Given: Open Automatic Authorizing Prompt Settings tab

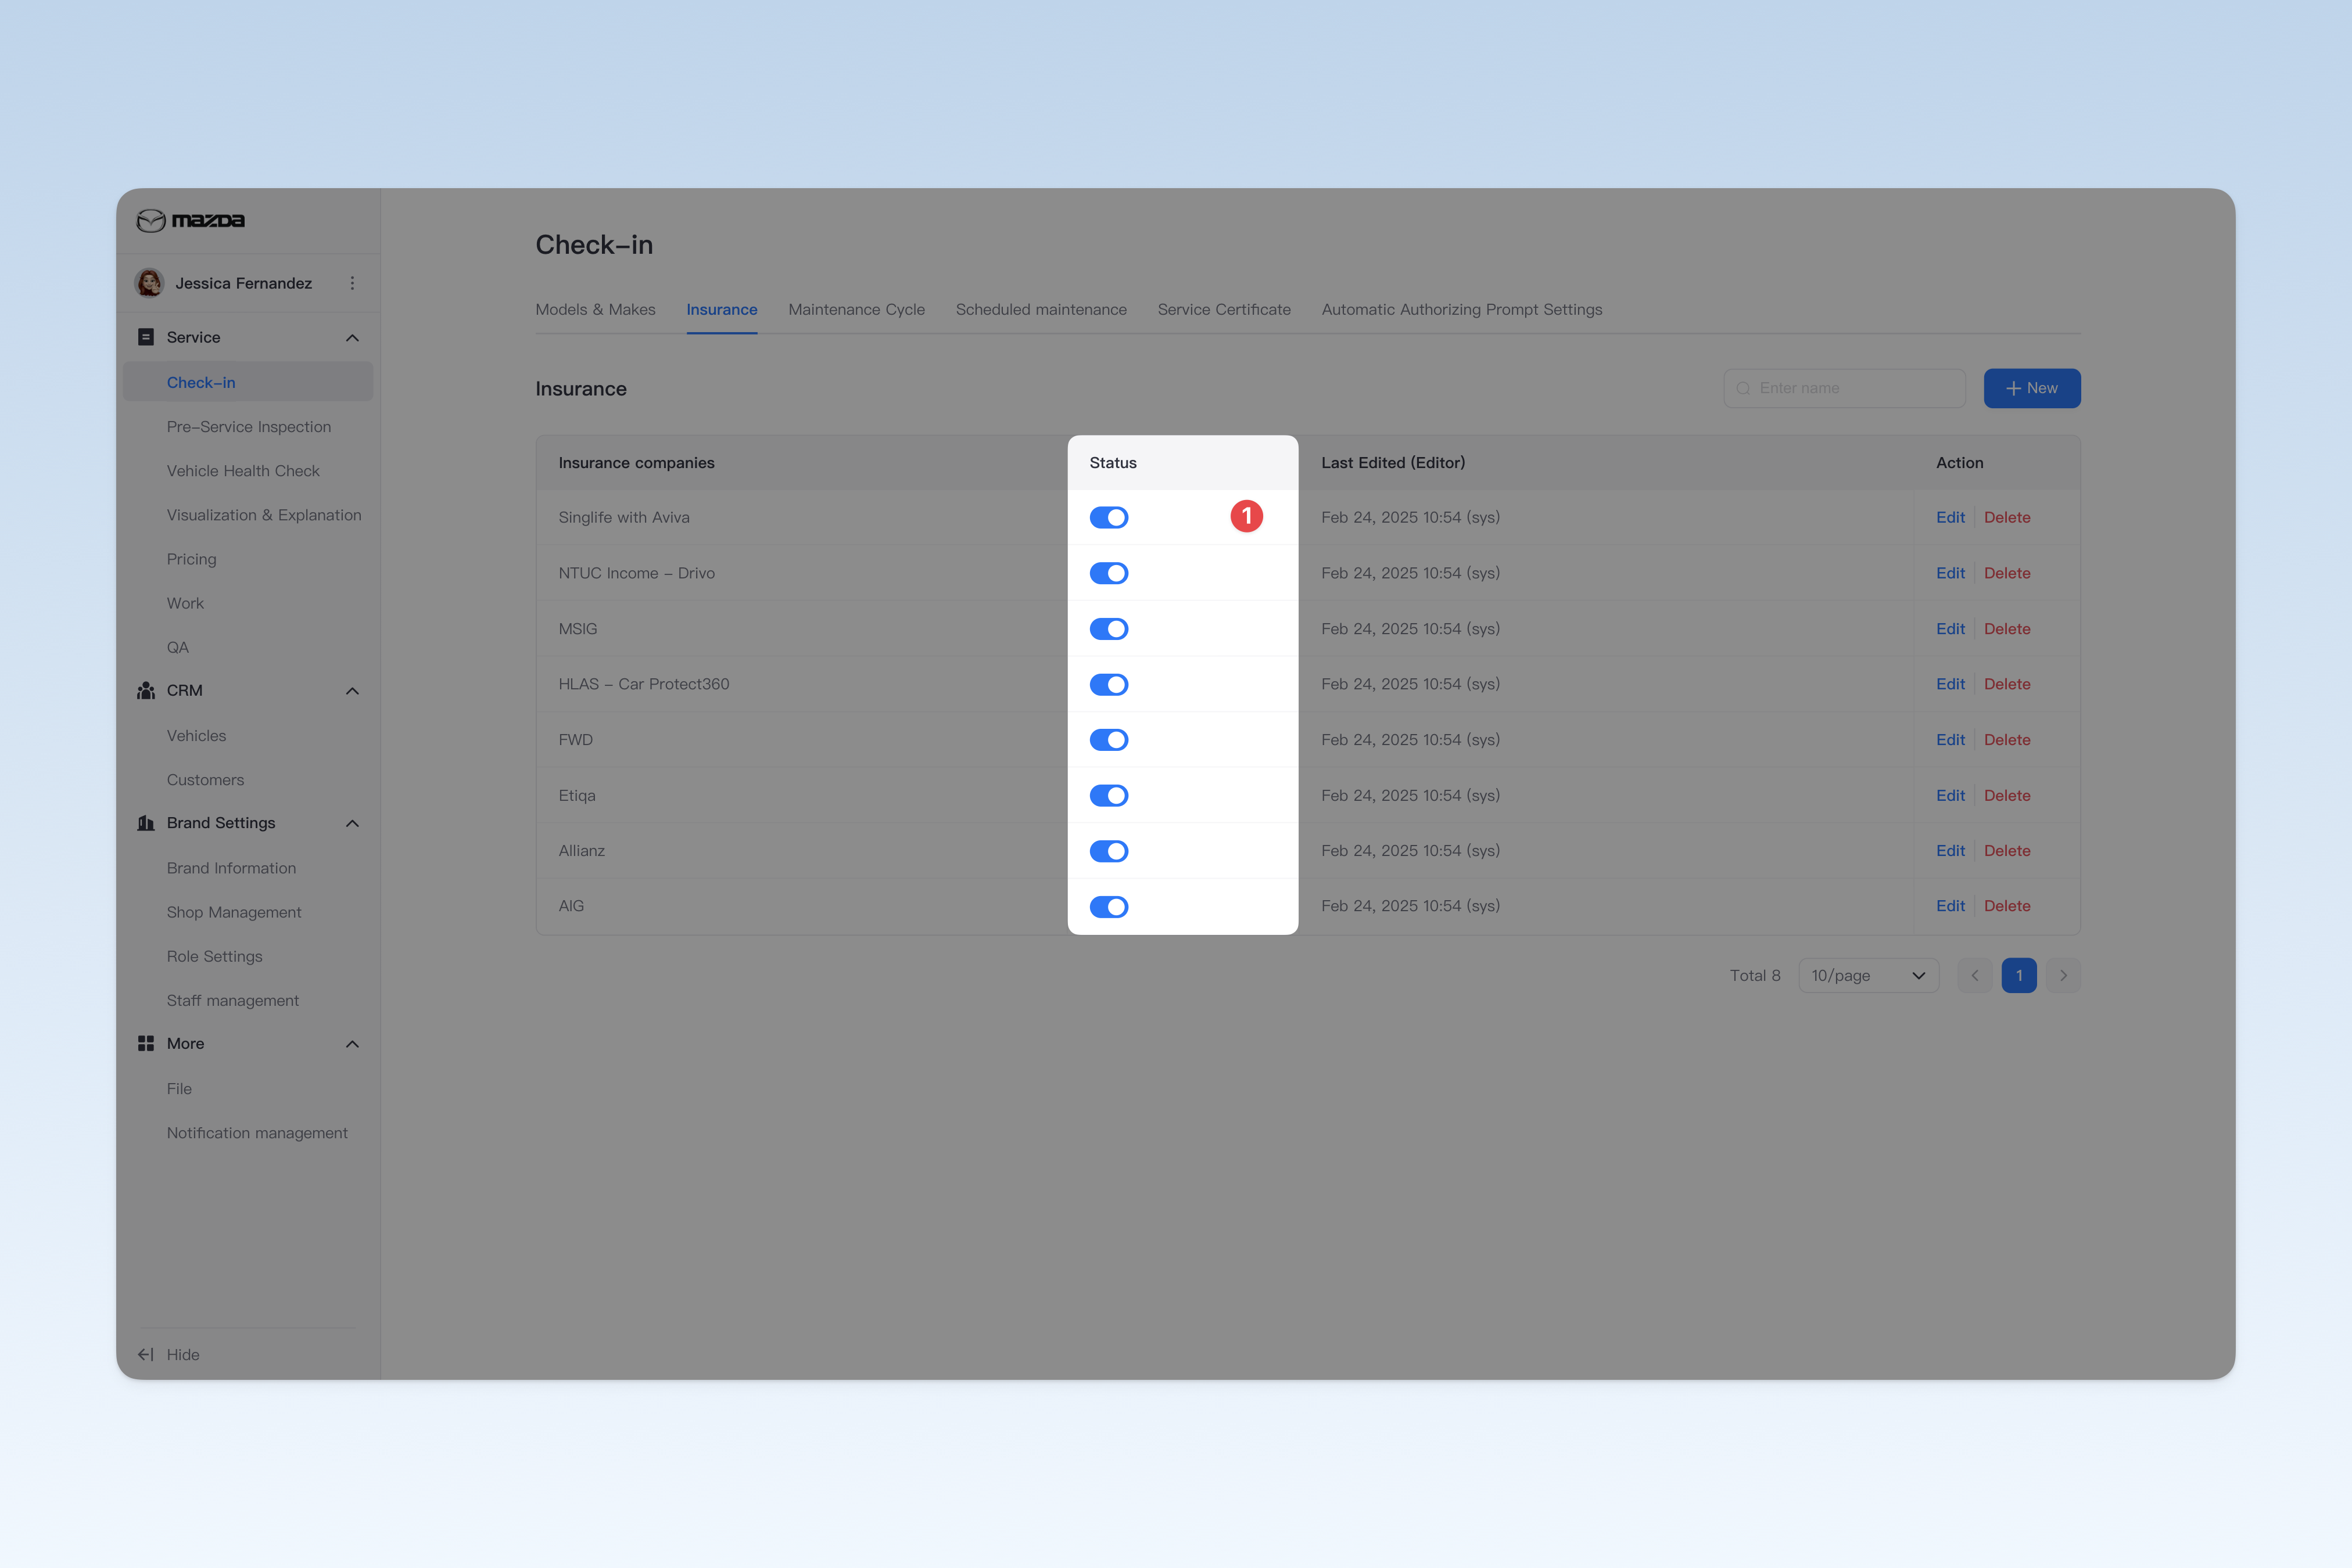Looking at the screenshot, I should 1462,309.
